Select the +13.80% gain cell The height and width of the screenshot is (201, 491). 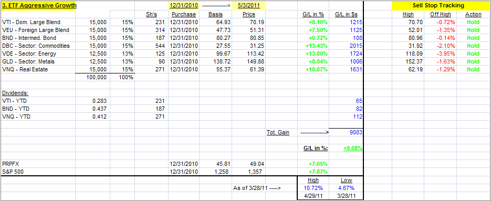313,54
